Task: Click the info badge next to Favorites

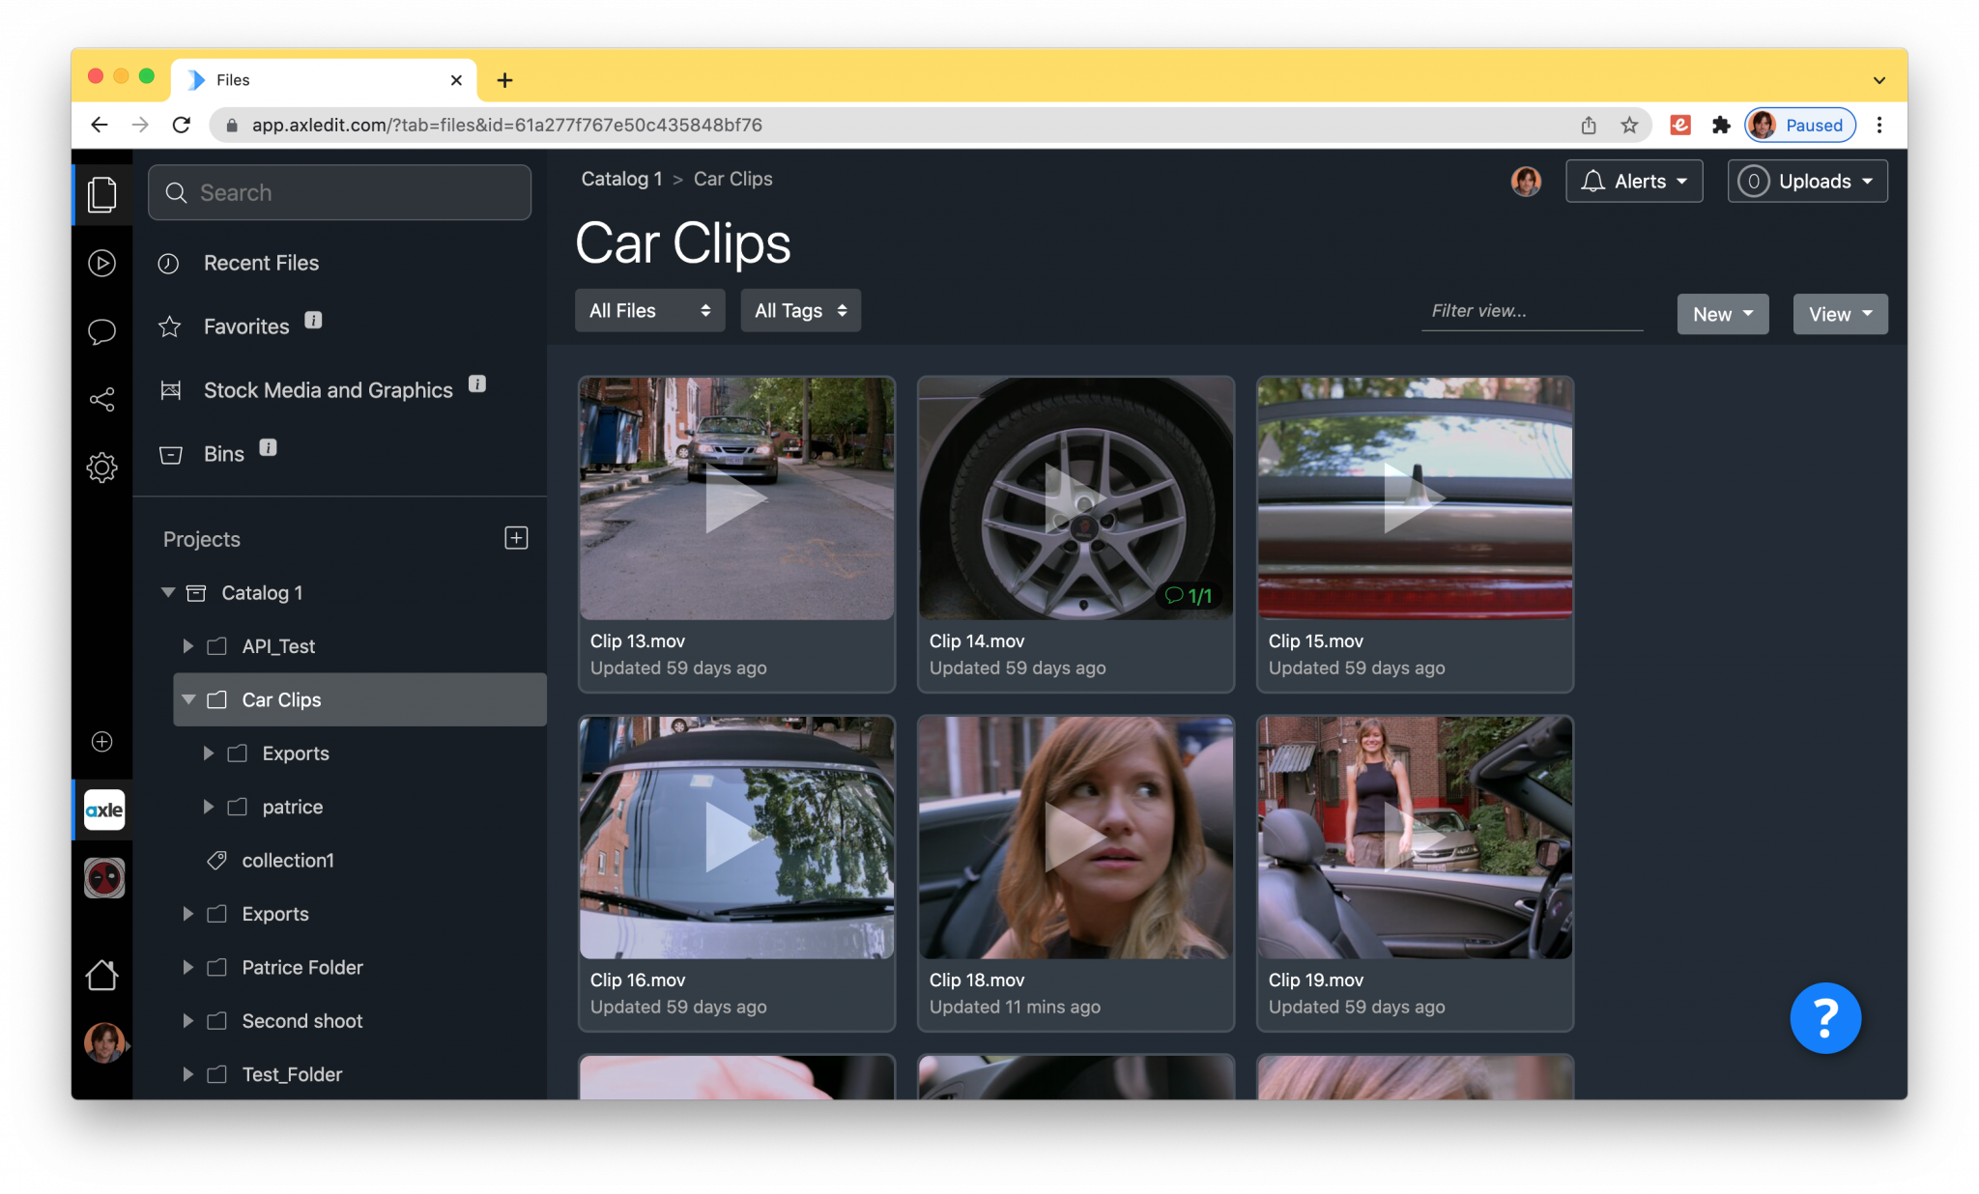Action: click(x=313, y=320)
